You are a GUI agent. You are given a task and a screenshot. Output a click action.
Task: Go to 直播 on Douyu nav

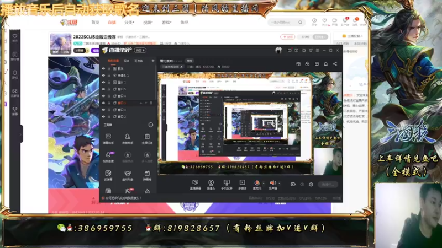pyautogui.click(x=112, y=22)
